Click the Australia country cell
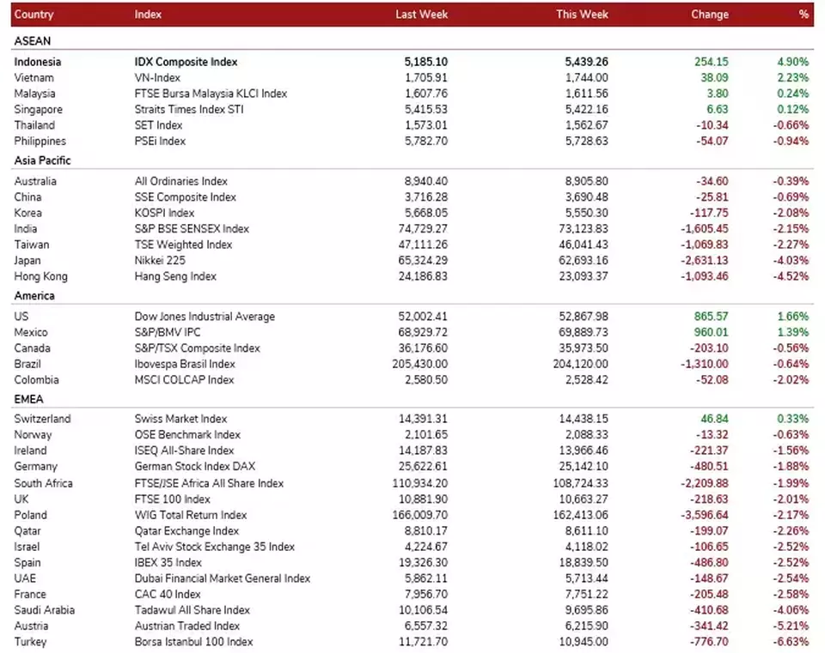Screen dimensions: 825x653 [35, 181]
